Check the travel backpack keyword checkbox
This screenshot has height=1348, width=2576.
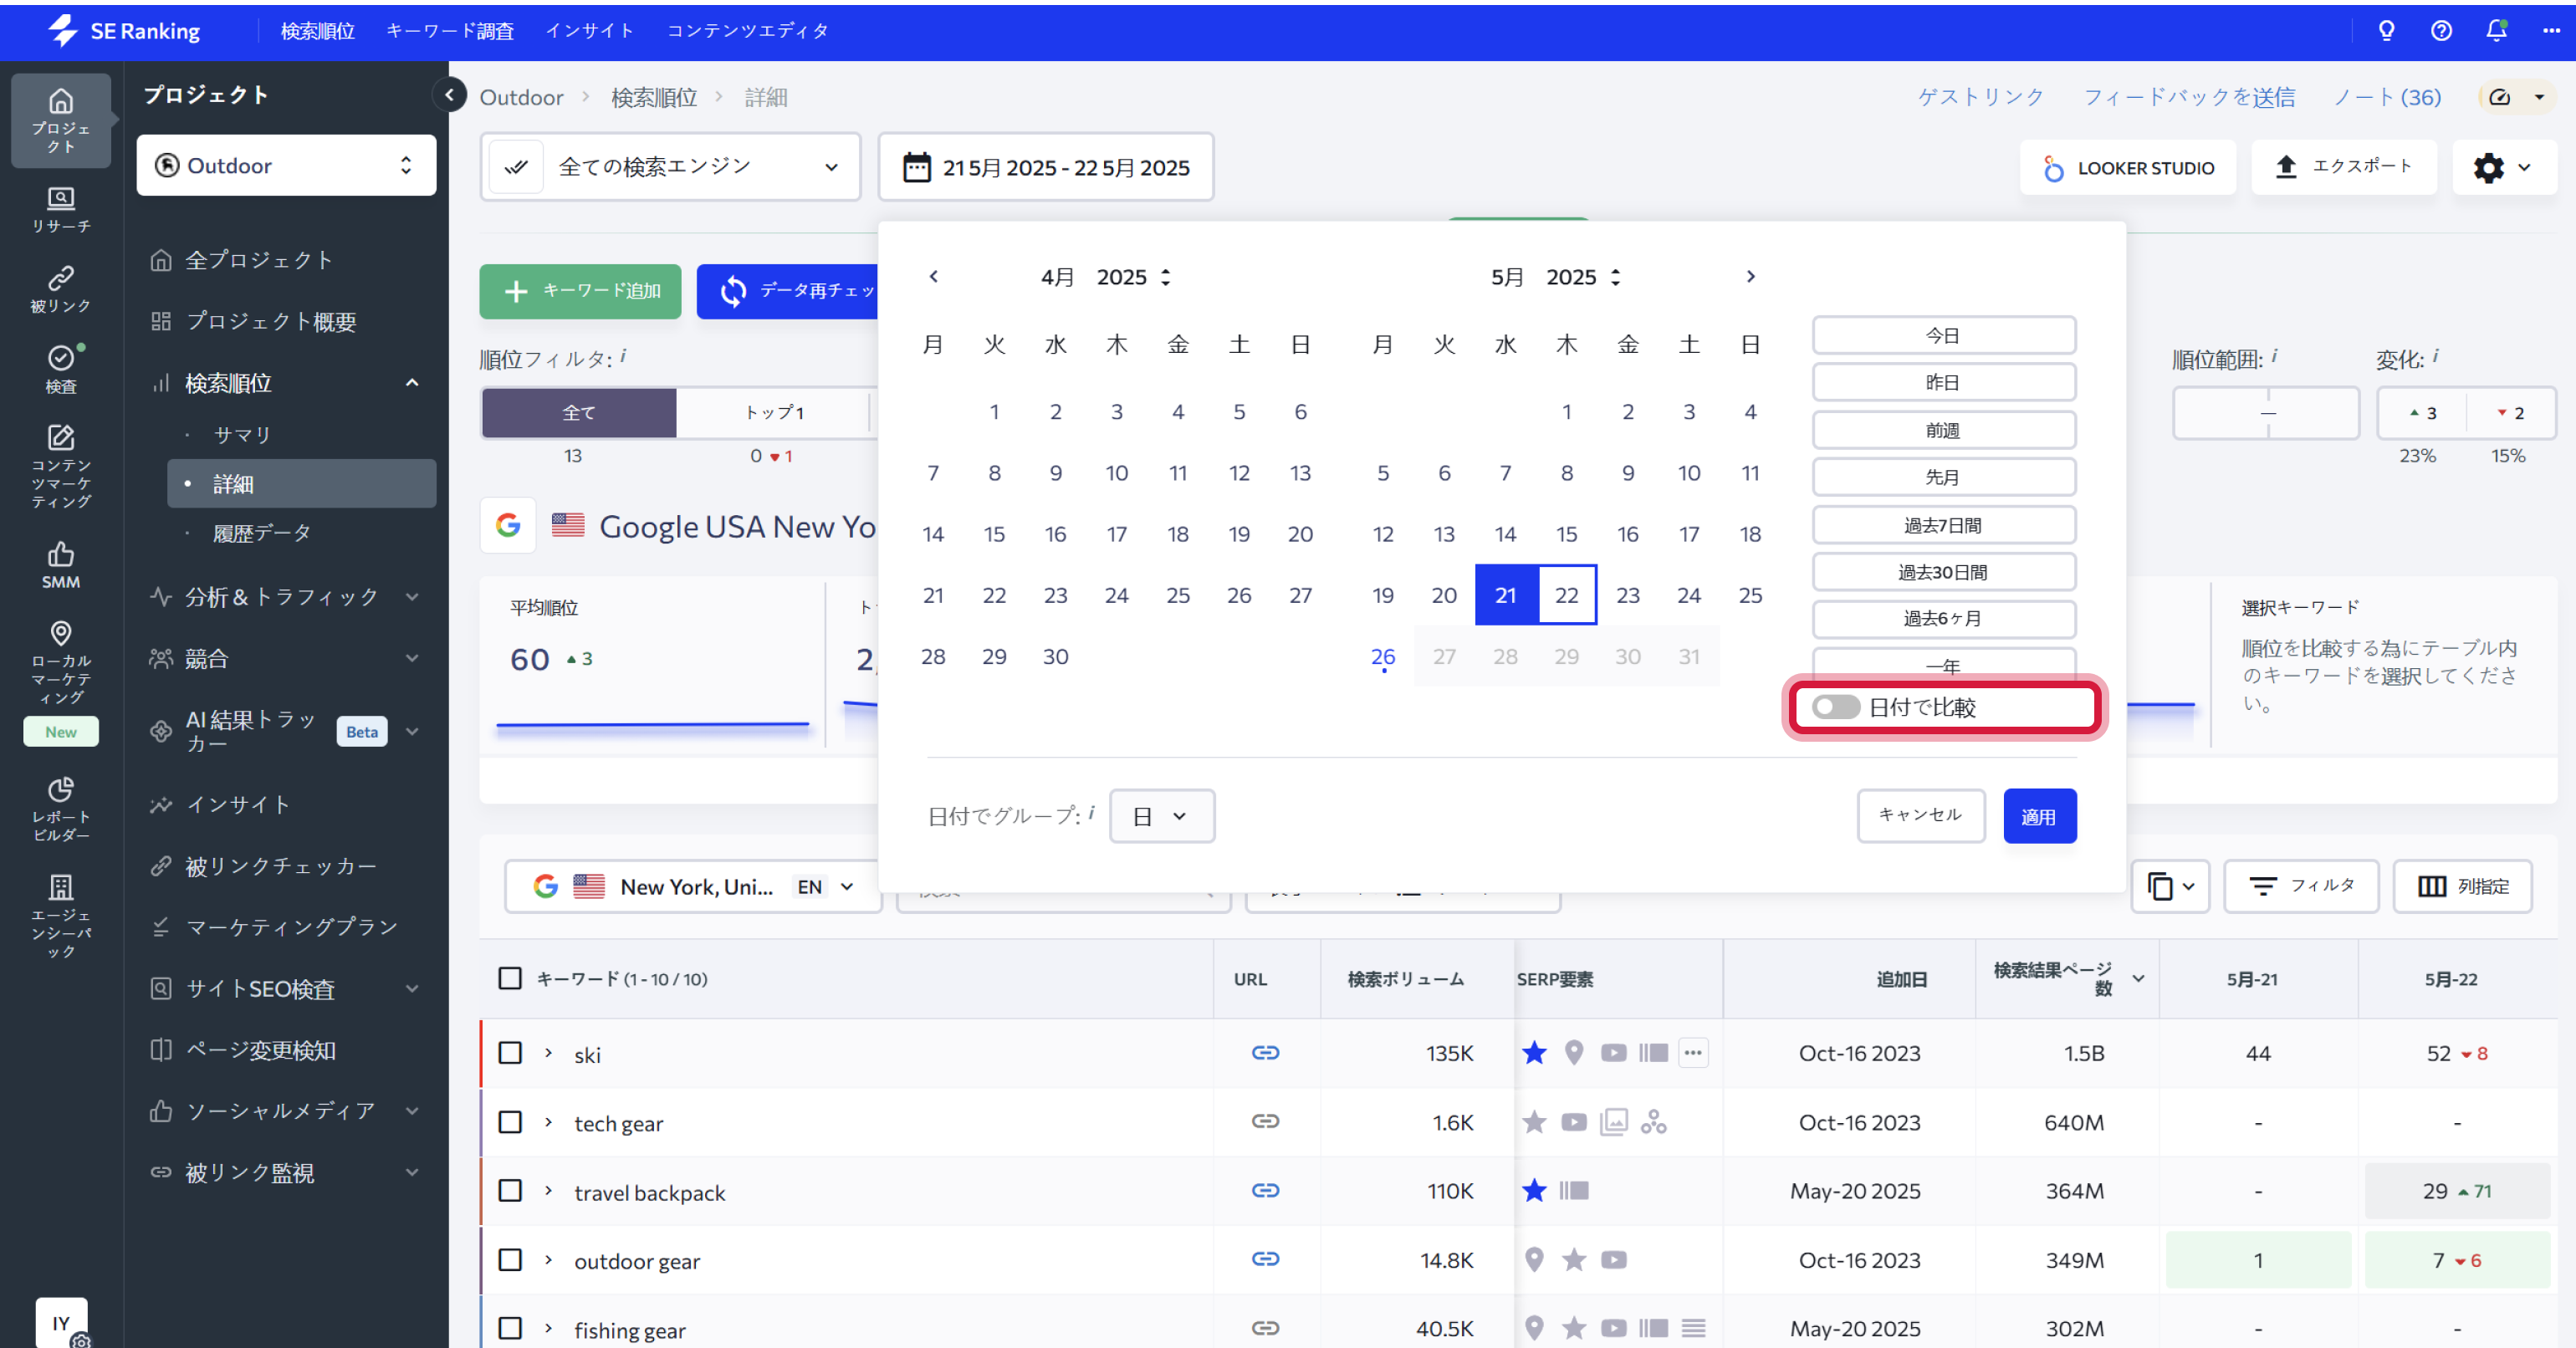pos(510,1190)
